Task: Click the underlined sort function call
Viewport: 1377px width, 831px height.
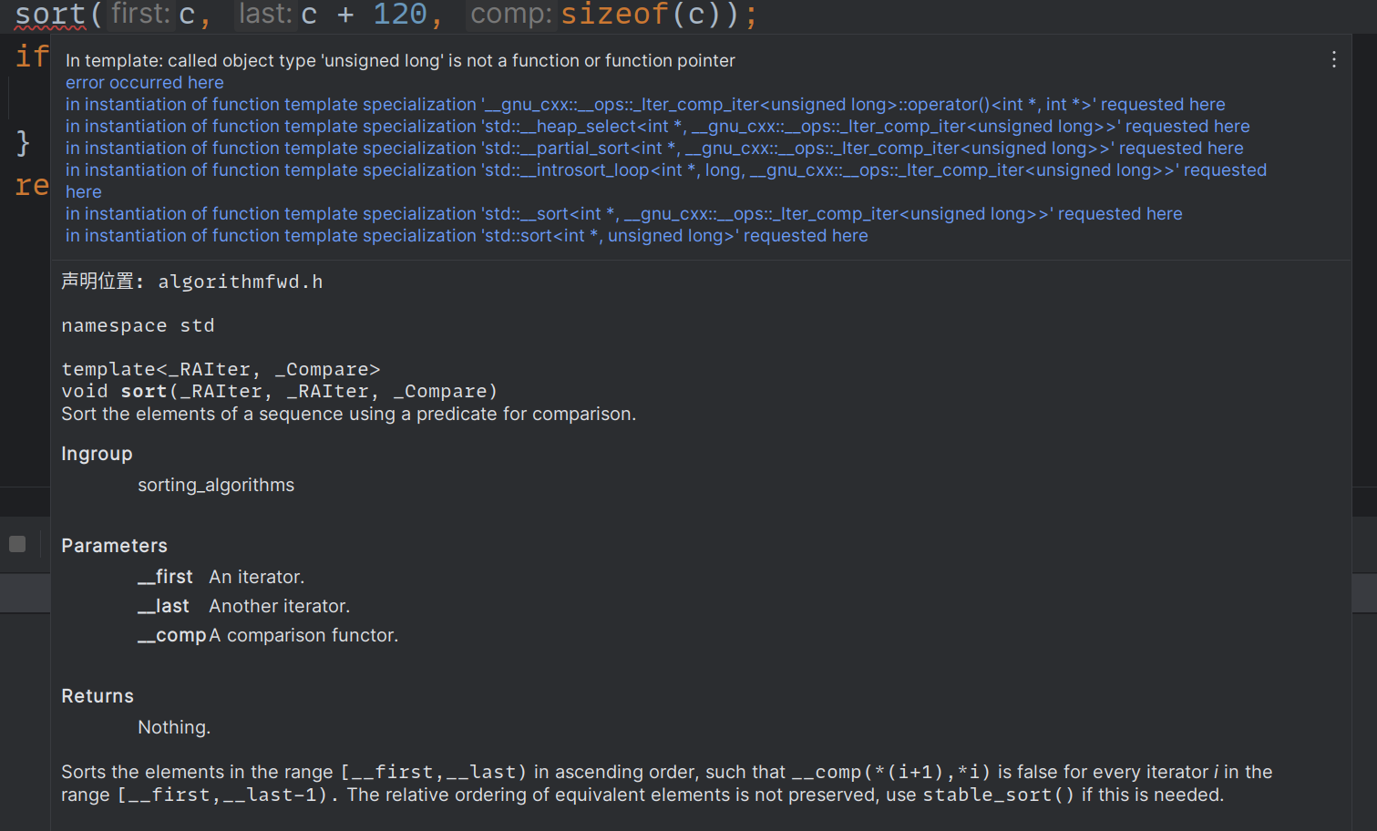Action: (50, 15)
